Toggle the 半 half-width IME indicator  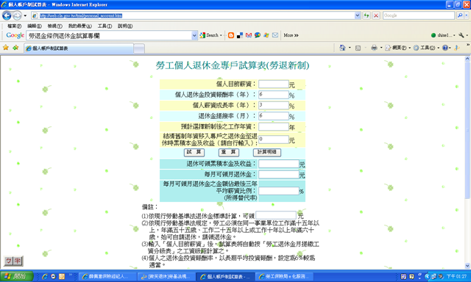[x=18, y=261]
